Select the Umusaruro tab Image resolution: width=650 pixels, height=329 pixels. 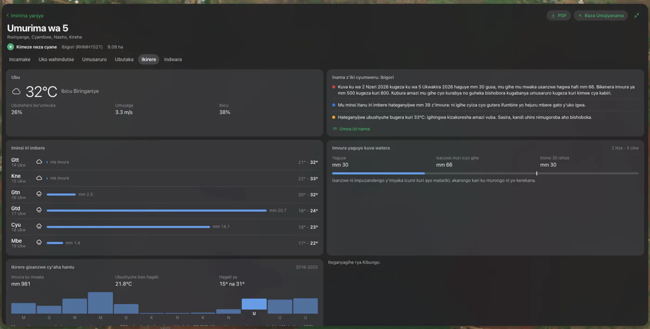tap(94, 59)
